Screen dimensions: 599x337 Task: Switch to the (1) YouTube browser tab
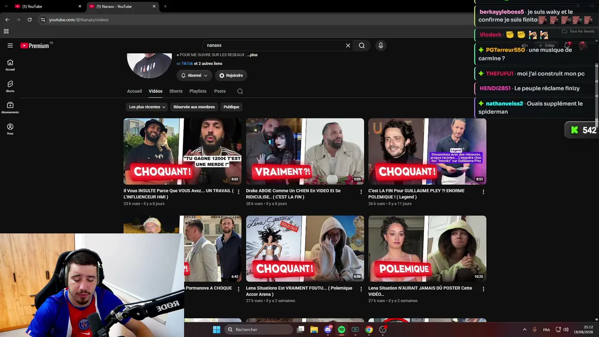[47, 7]
